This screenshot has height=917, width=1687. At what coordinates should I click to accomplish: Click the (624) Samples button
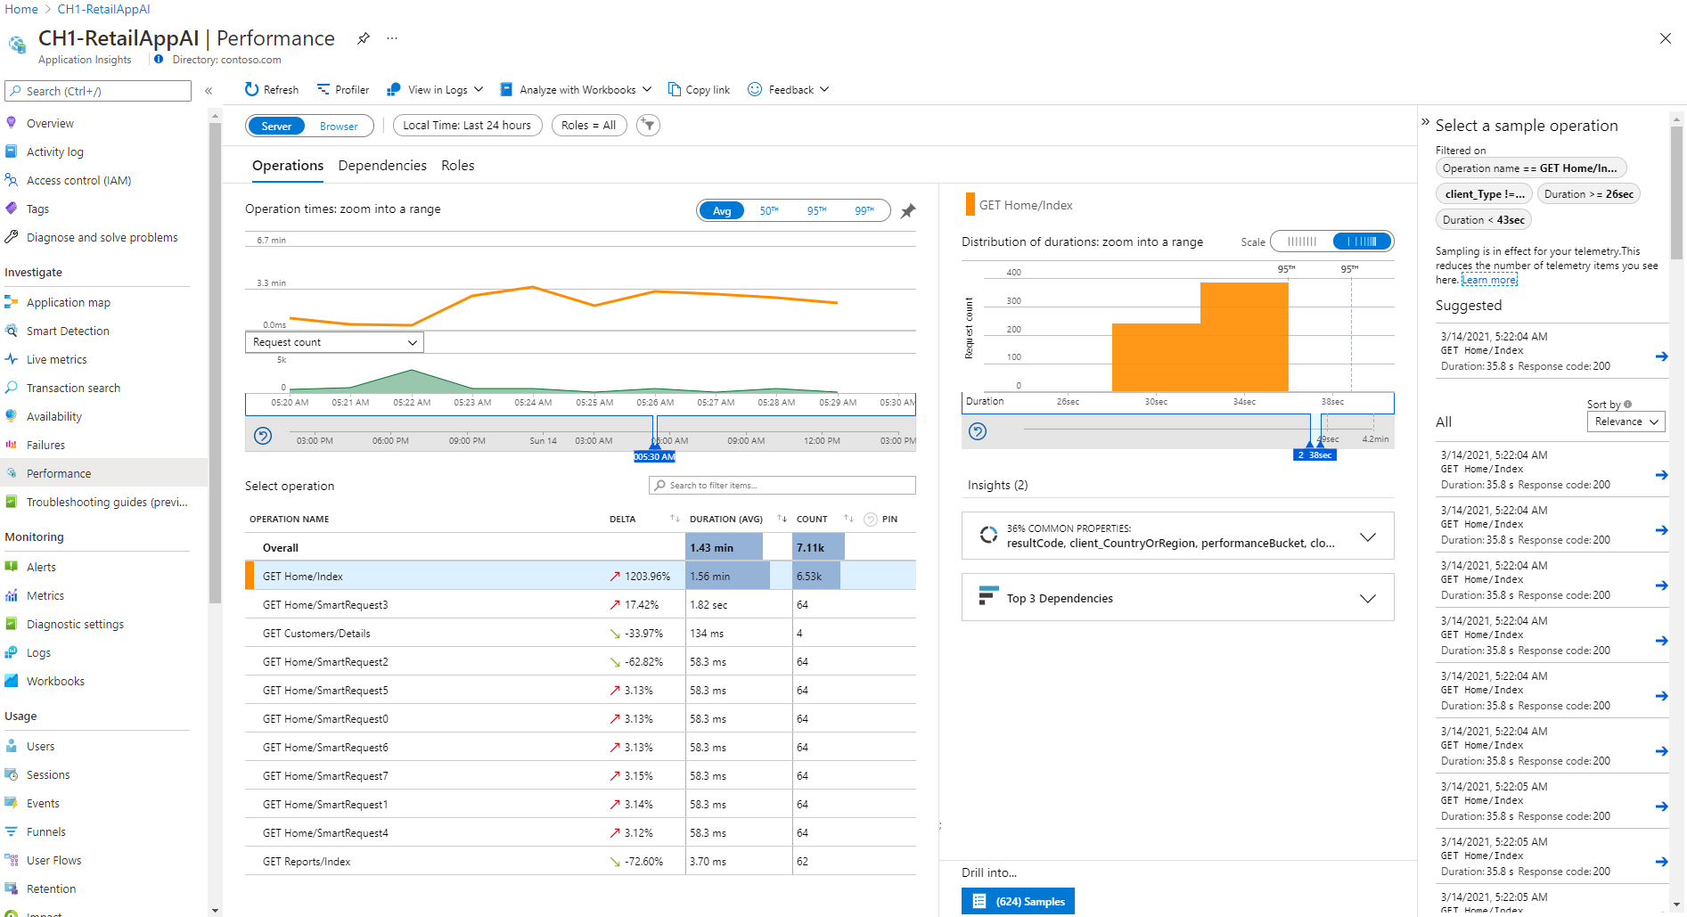1018,901
